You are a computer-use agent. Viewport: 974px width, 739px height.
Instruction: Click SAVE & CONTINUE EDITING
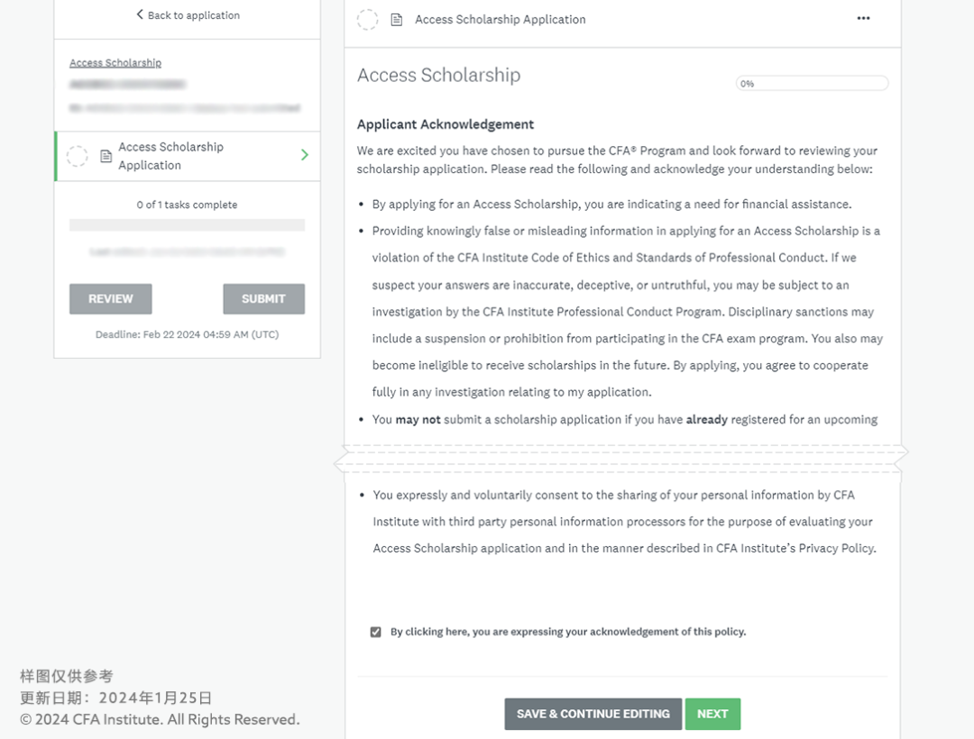tap(593, 714)
